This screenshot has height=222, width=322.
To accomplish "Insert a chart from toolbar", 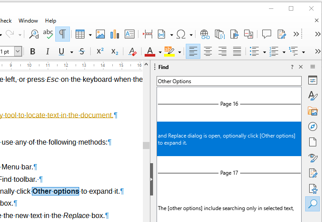I will click(x=115, y=34).
